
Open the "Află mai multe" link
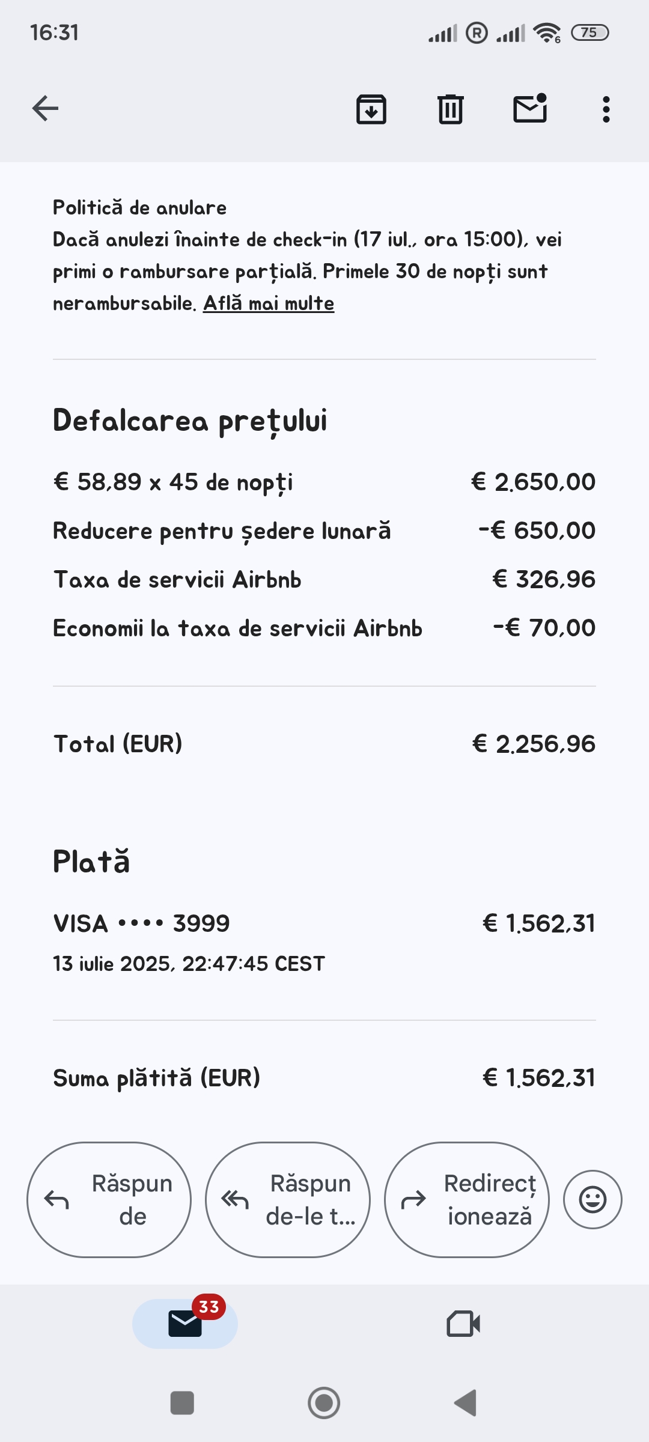click(x=269, y=303)
